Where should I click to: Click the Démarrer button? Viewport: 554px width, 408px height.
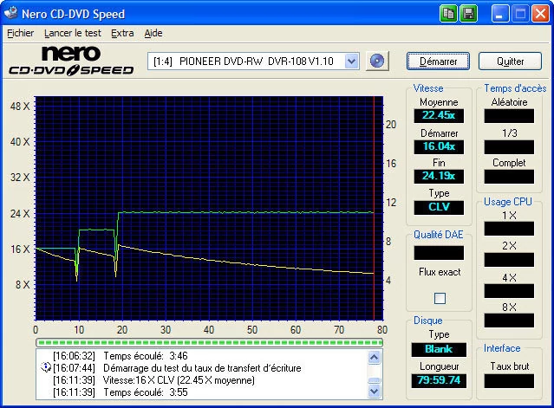[438, 62]
